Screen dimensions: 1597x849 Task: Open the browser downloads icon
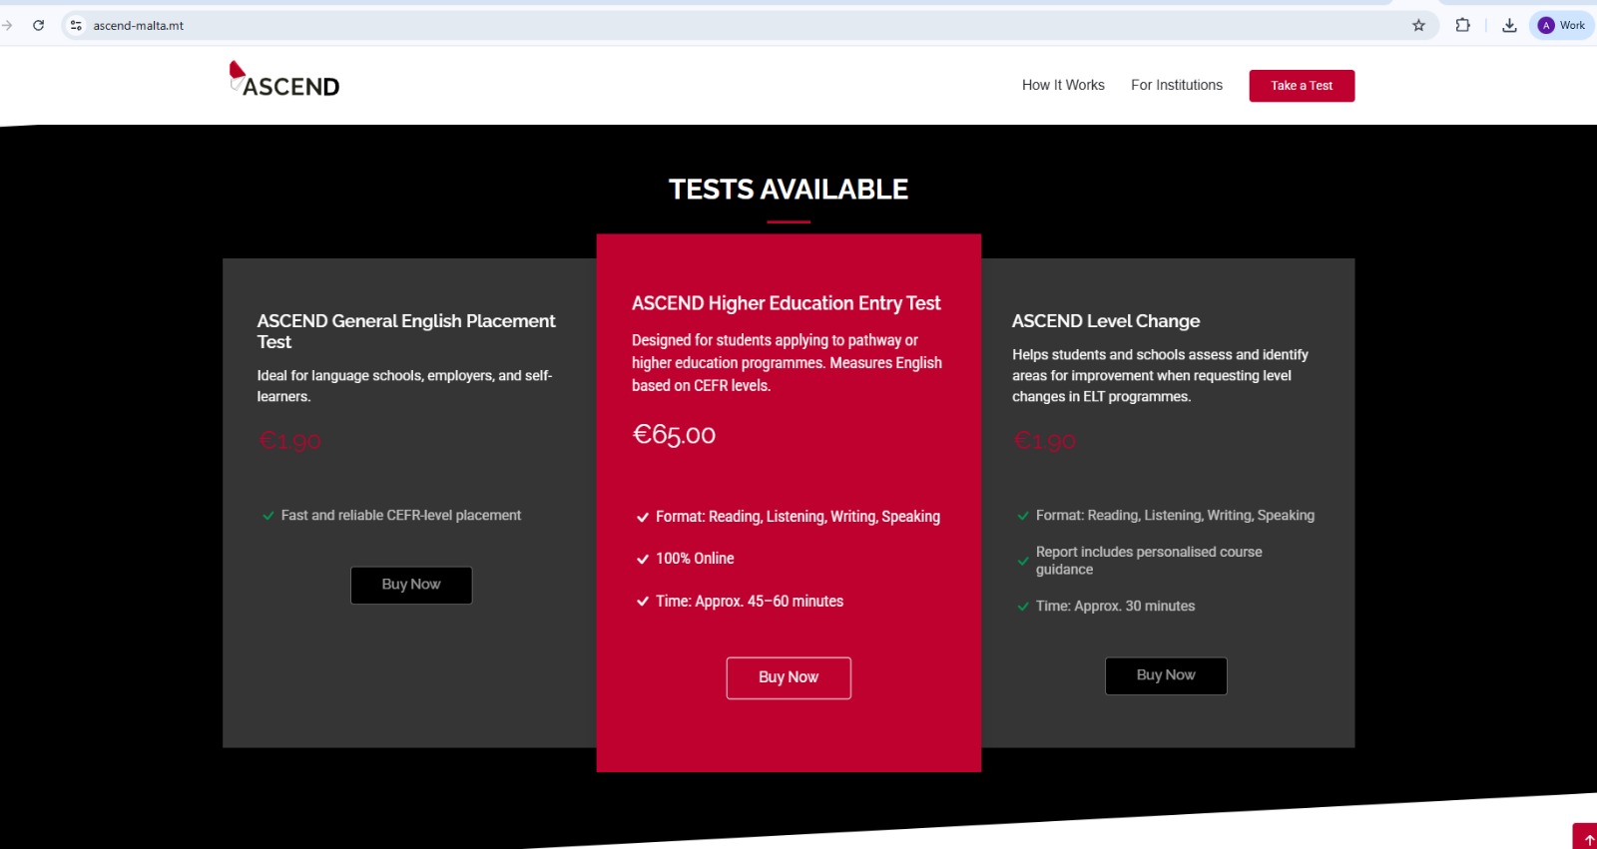1509,25
